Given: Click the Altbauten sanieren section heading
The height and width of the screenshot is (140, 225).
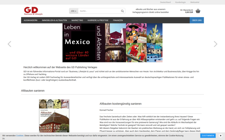Looking at the screenshot, I should click(33, 91).
